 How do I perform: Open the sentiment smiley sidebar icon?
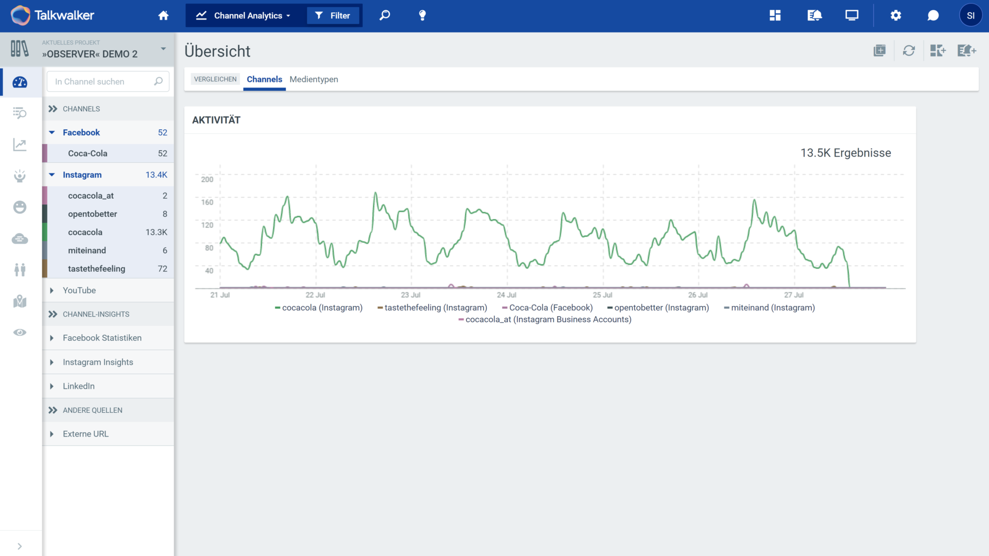(x=20, y=207)
